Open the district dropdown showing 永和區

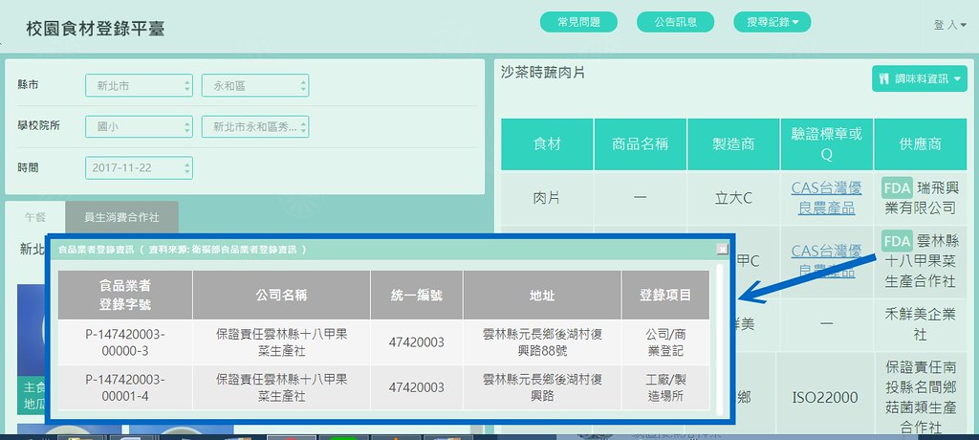pyautogui.click(x=254, y=86)
